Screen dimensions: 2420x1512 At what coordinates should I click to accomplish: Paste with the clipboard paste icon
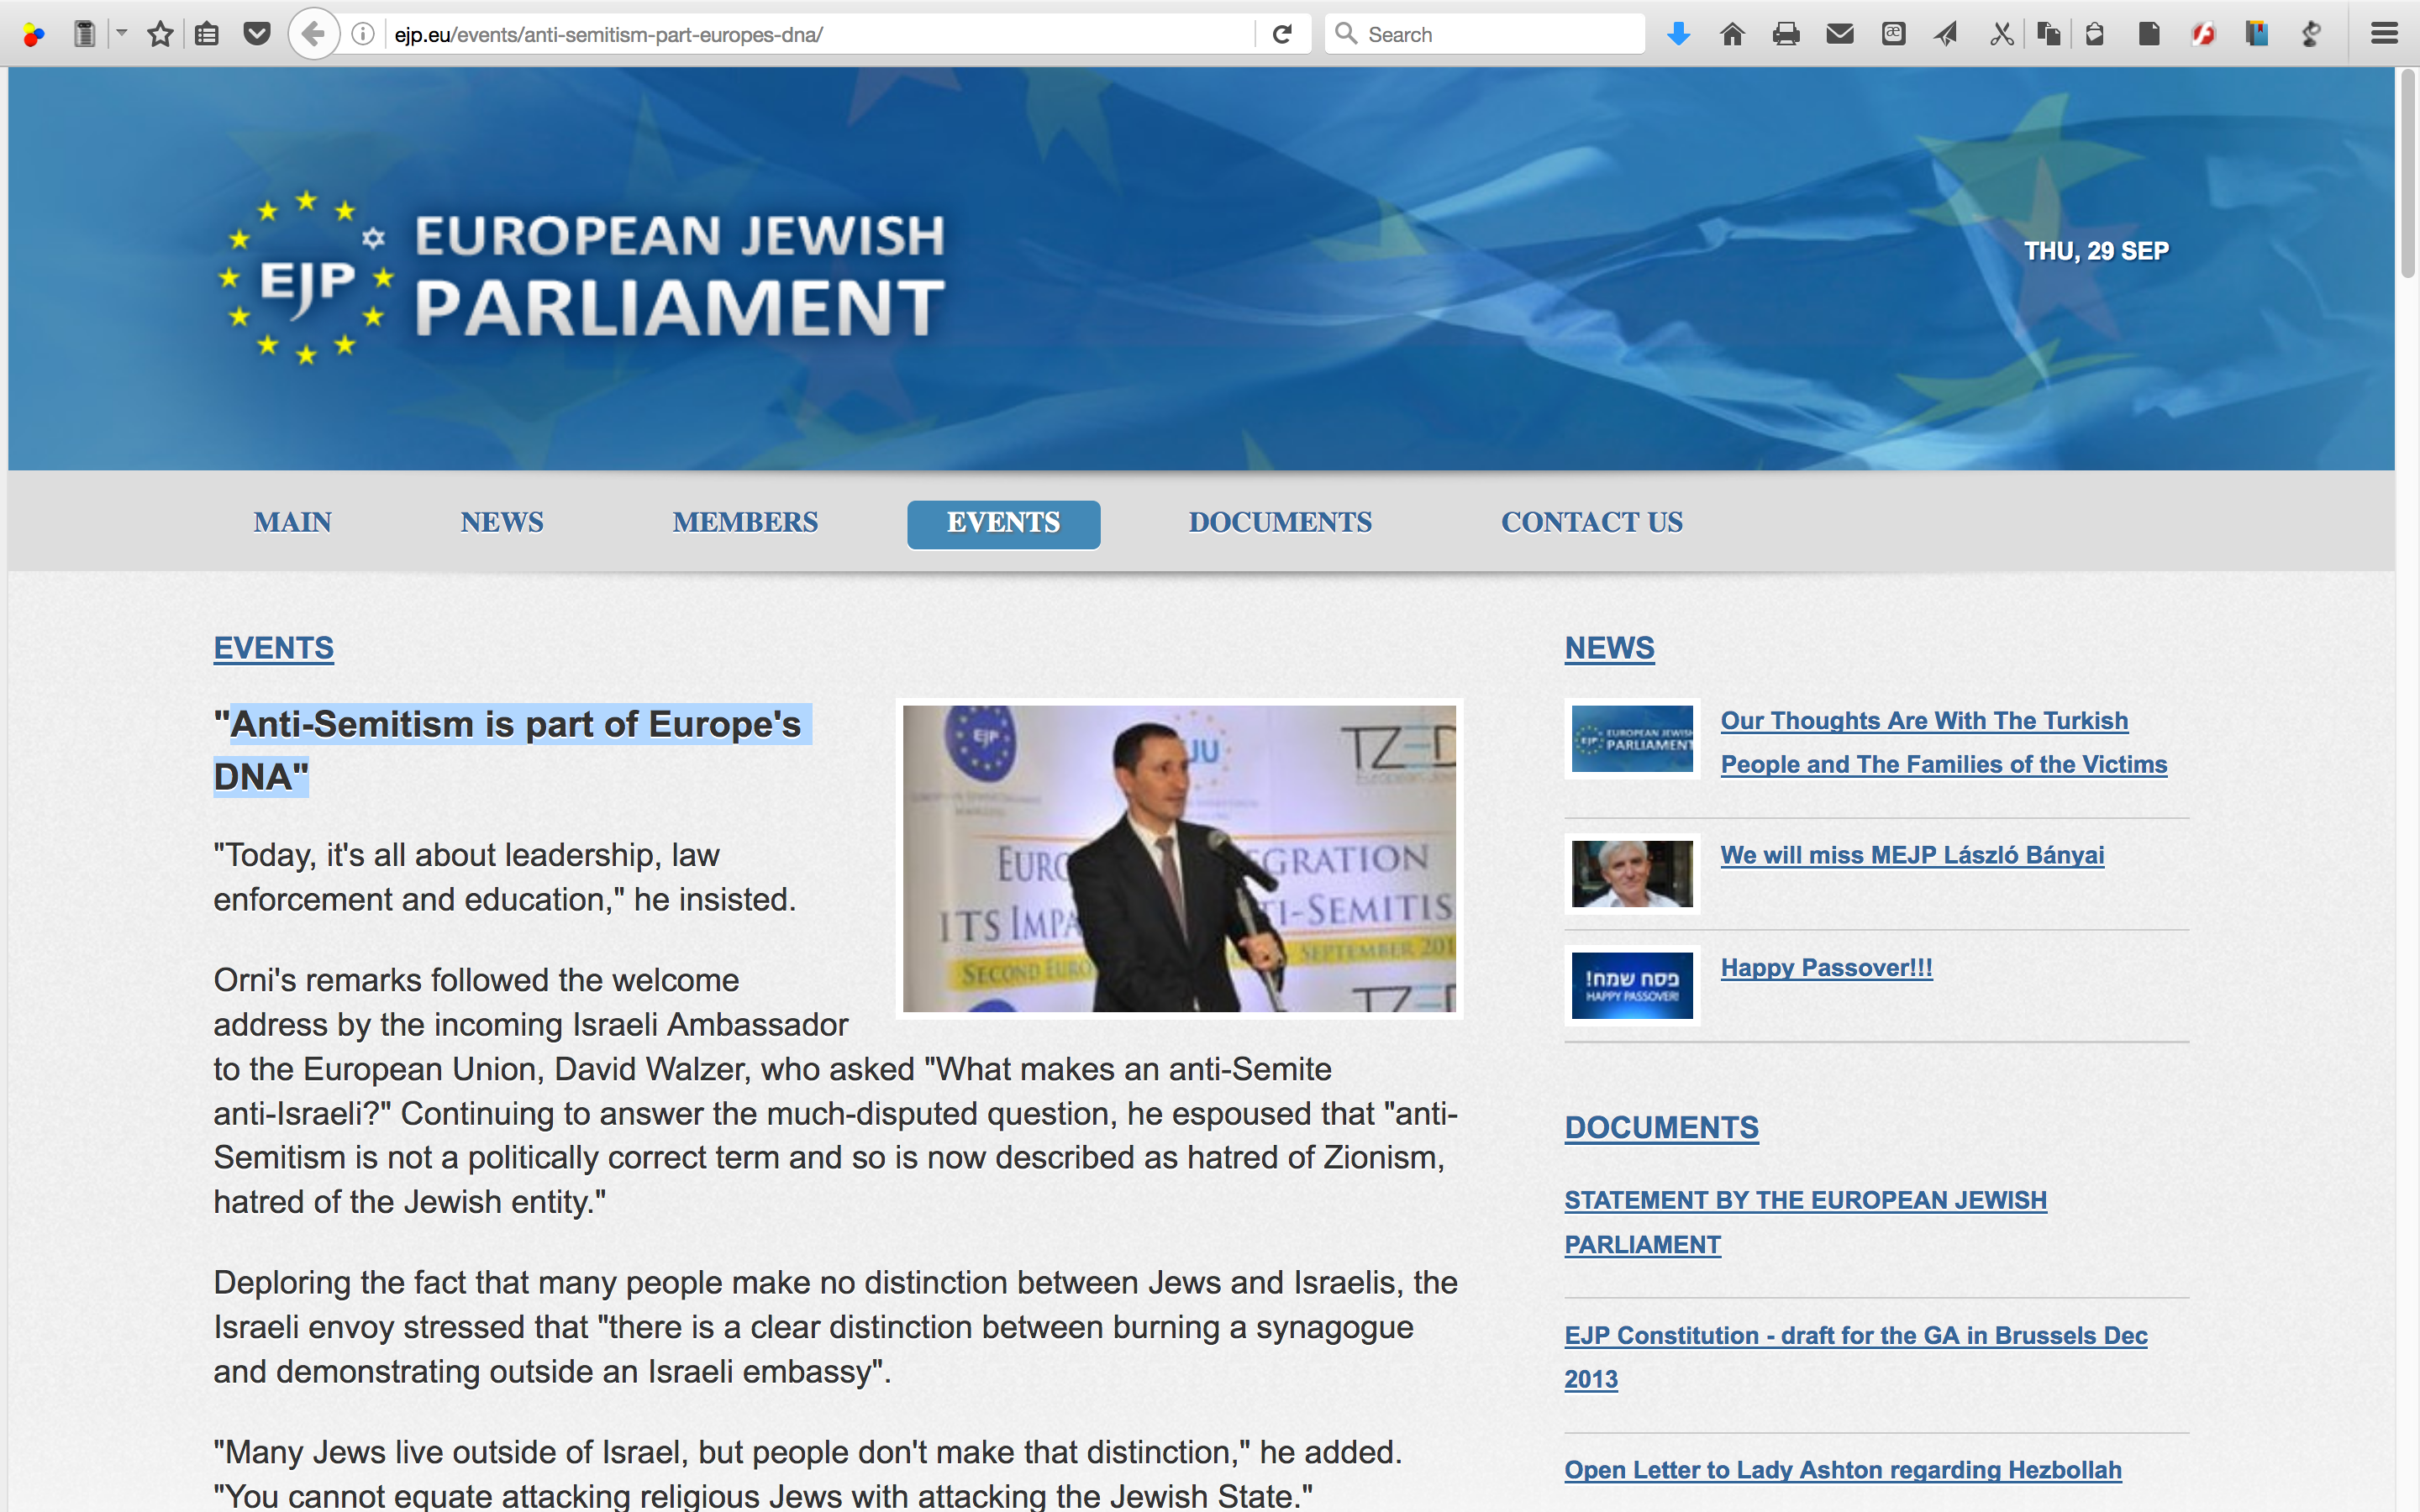[2095, 35]
